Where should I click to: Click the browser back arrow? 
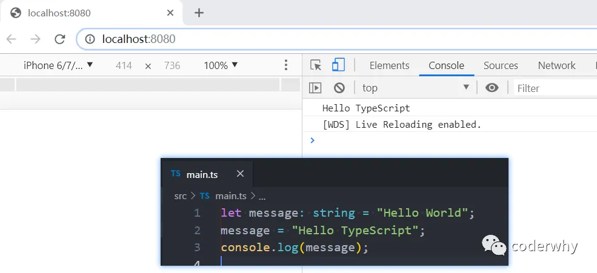click(12, 39)
